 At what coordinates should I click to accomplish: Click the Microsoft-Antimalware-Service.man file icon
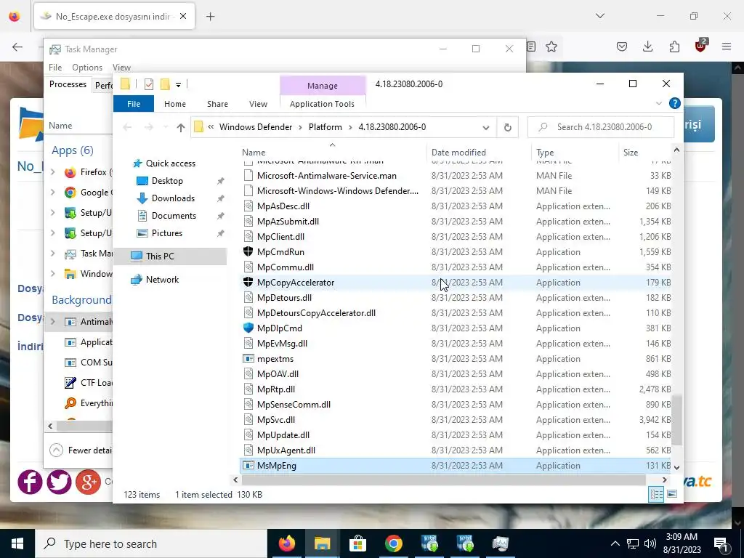(x=248, y=176)
